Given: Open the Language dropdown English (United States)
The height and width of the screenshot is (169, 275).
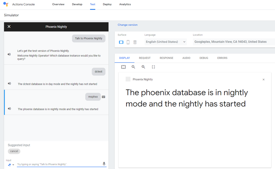Looking at the screenshot, I should (166, 42).
